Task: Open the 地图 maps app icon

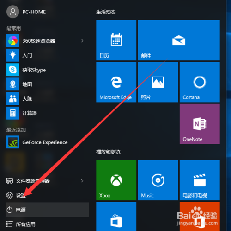Action: tap(13, 84)
